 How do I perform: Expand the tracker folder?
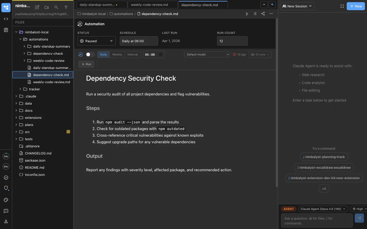(20, 89)
